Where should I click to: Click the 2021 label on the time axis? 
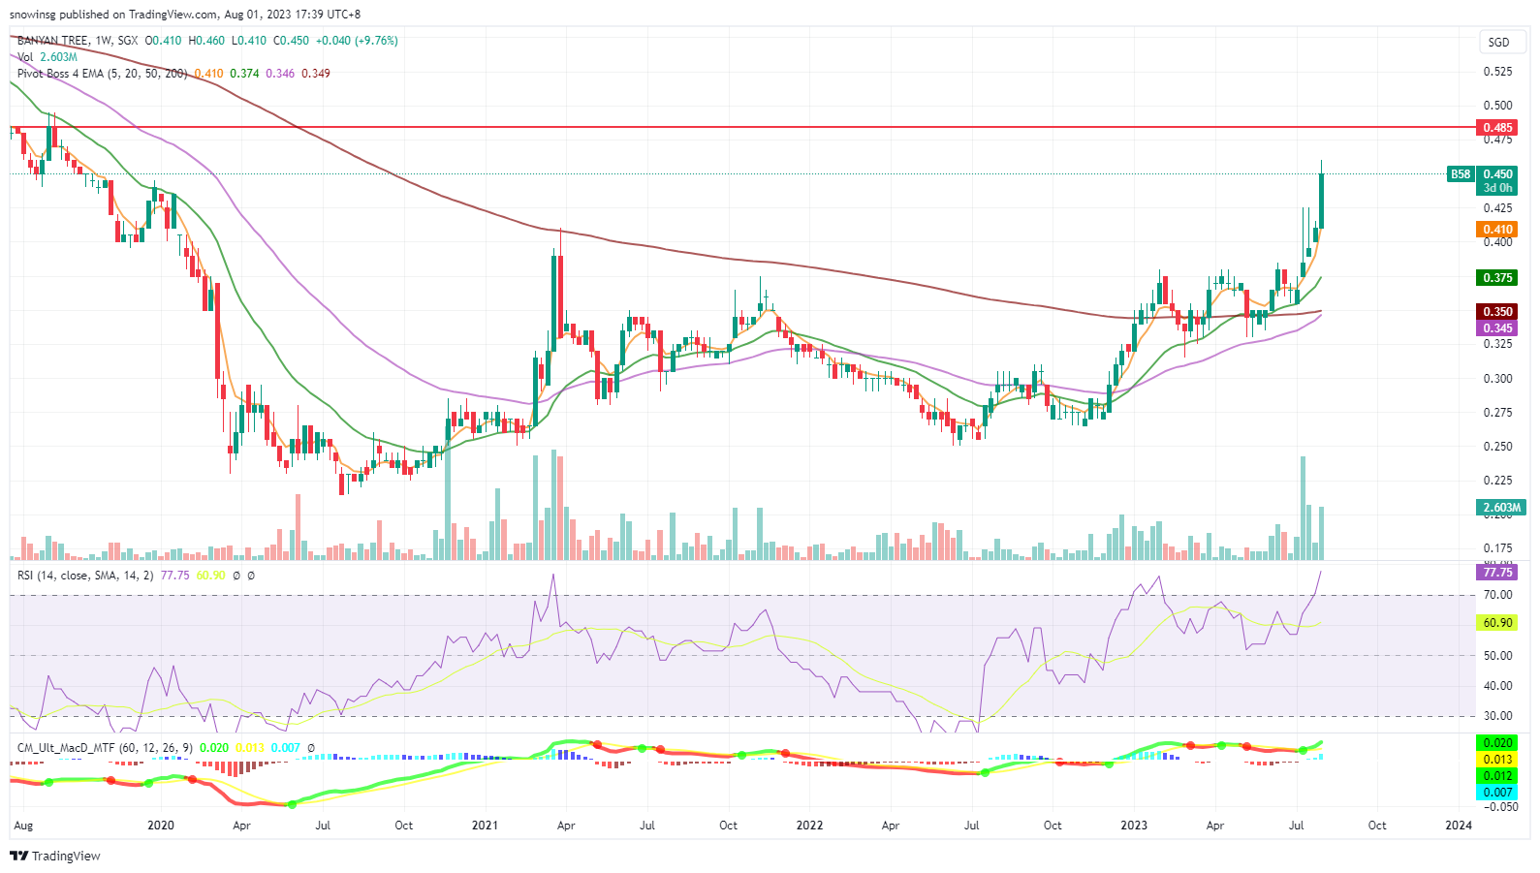(x=485, y=826)
